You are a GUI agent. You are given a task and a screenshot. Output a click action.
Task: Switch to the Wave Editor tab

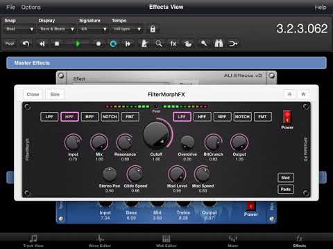tap(100, 241)
